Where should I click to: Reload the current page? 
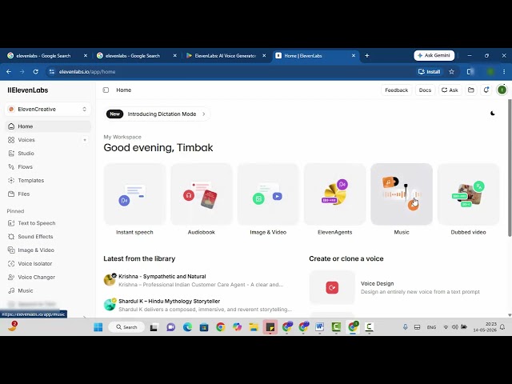pyautogui.click(x=35, y=71)
